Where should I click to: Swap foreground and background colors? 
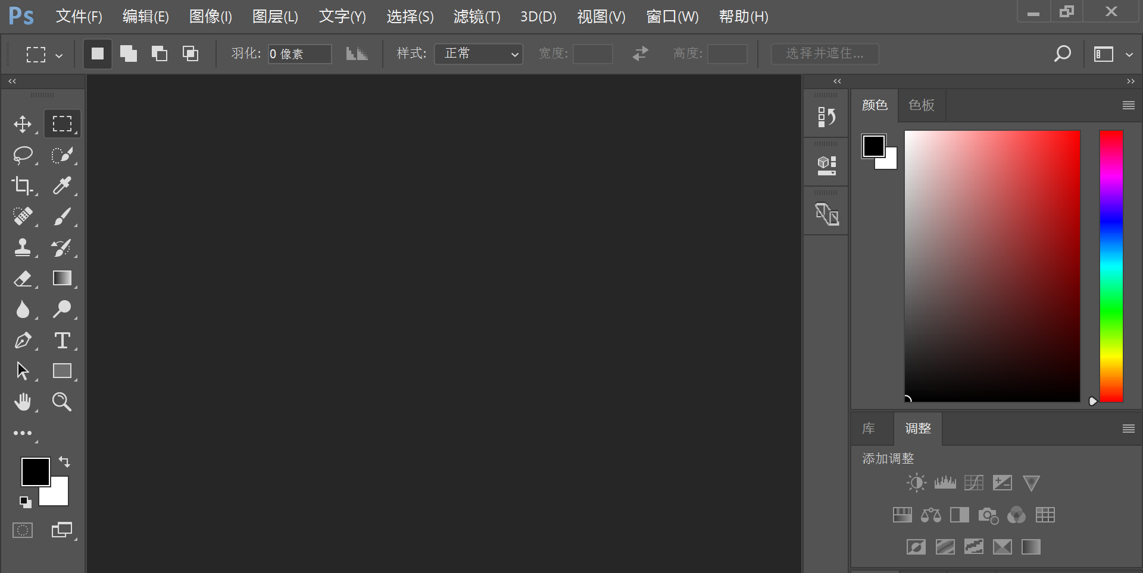pos(64,462)
